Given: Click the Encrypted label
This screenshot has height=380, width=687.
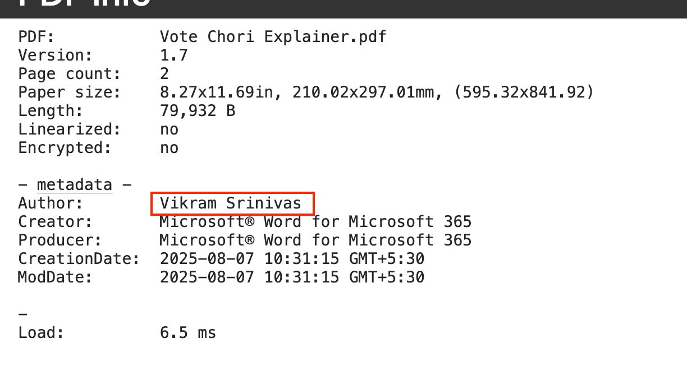Looking at the screenshot, I should pyautogui.click(x=65, y=148).
